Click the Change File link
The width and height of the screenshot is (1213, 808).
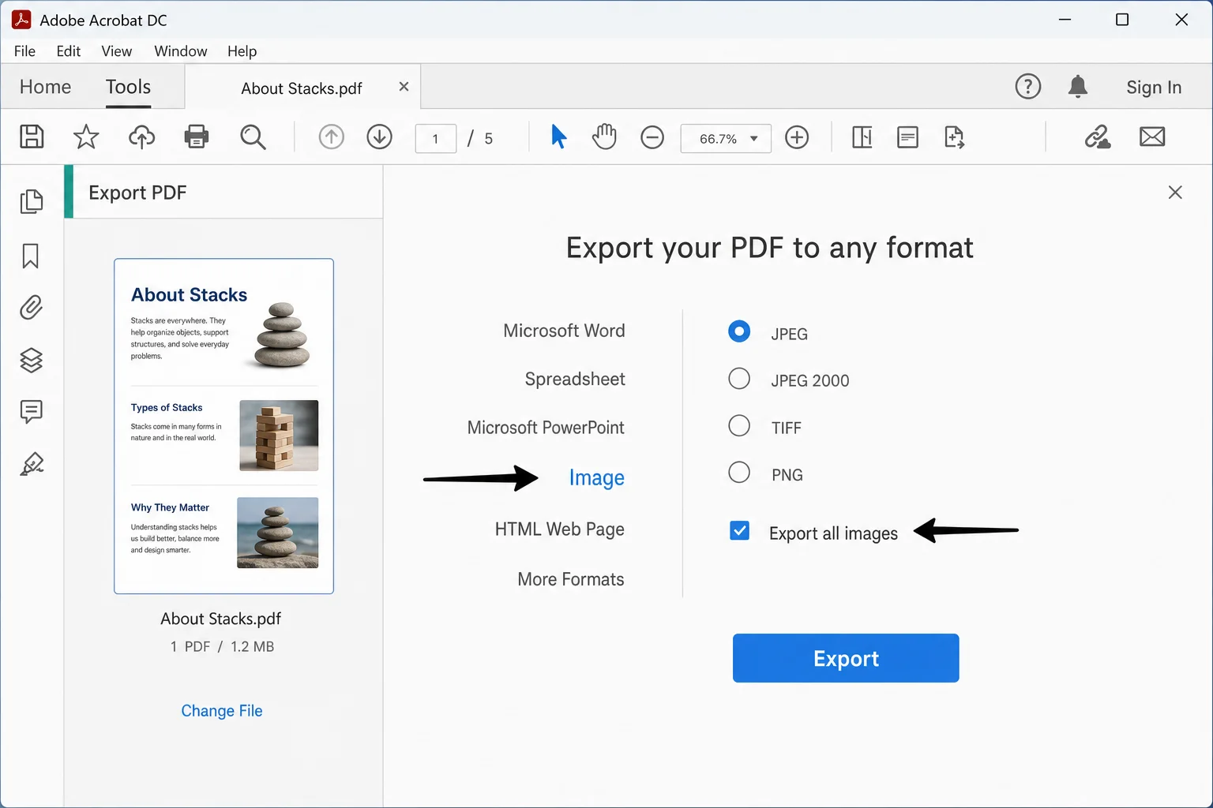point(222,711)
